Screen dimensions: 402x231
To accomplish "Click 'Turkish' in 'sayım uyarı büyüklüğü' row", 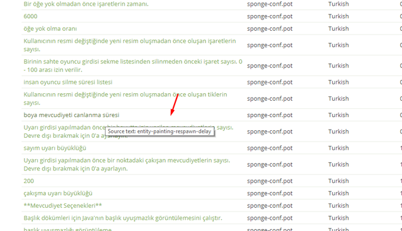I will (x=339, y=148).
